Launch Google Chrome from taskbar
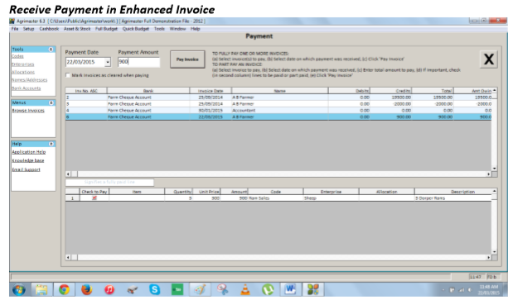 [x=64, y=290]
